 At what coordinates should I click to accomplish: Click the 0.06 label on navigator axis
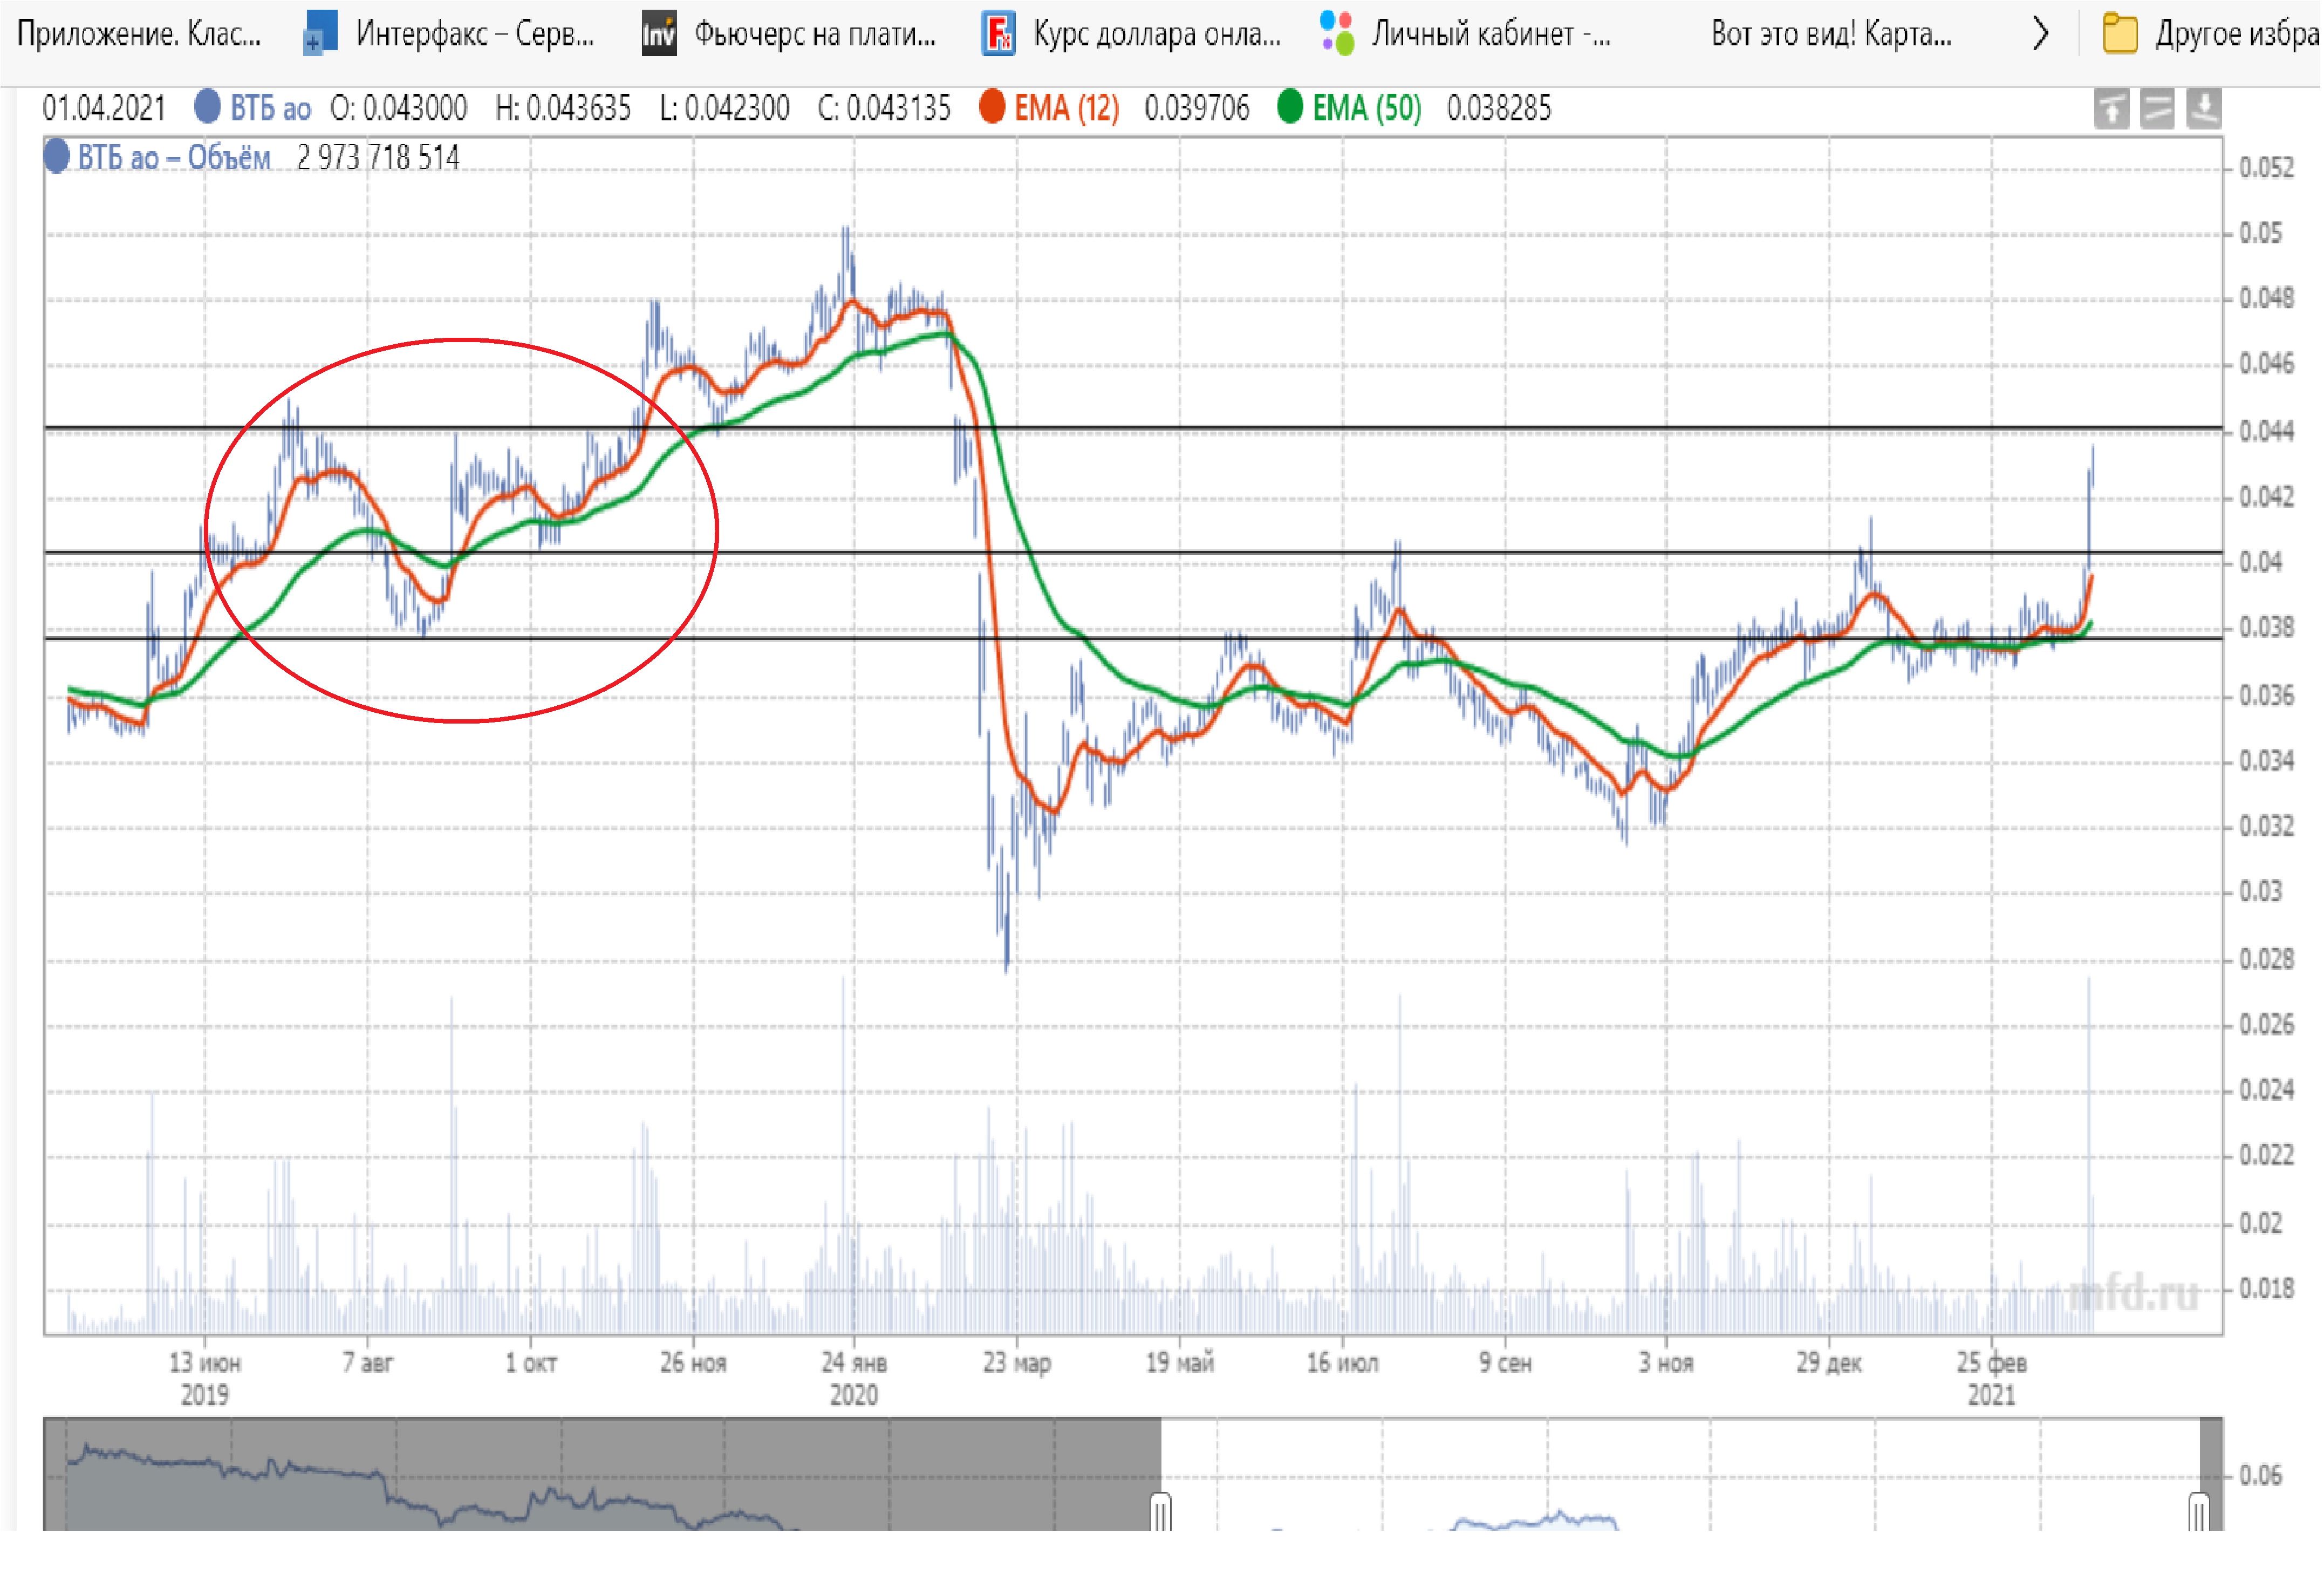[x=2260, y=1476]
